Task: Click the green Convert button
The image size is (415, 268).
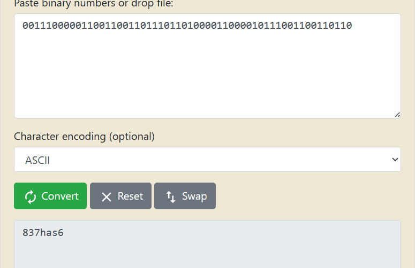Action: 50,196
